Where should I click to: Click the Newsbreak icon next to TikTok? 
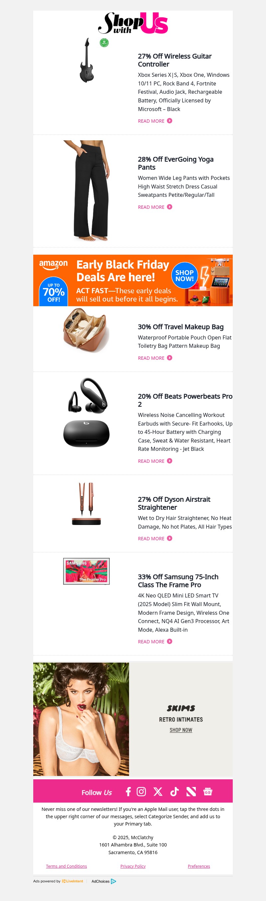pyautogui.click(x=191, y=793)
